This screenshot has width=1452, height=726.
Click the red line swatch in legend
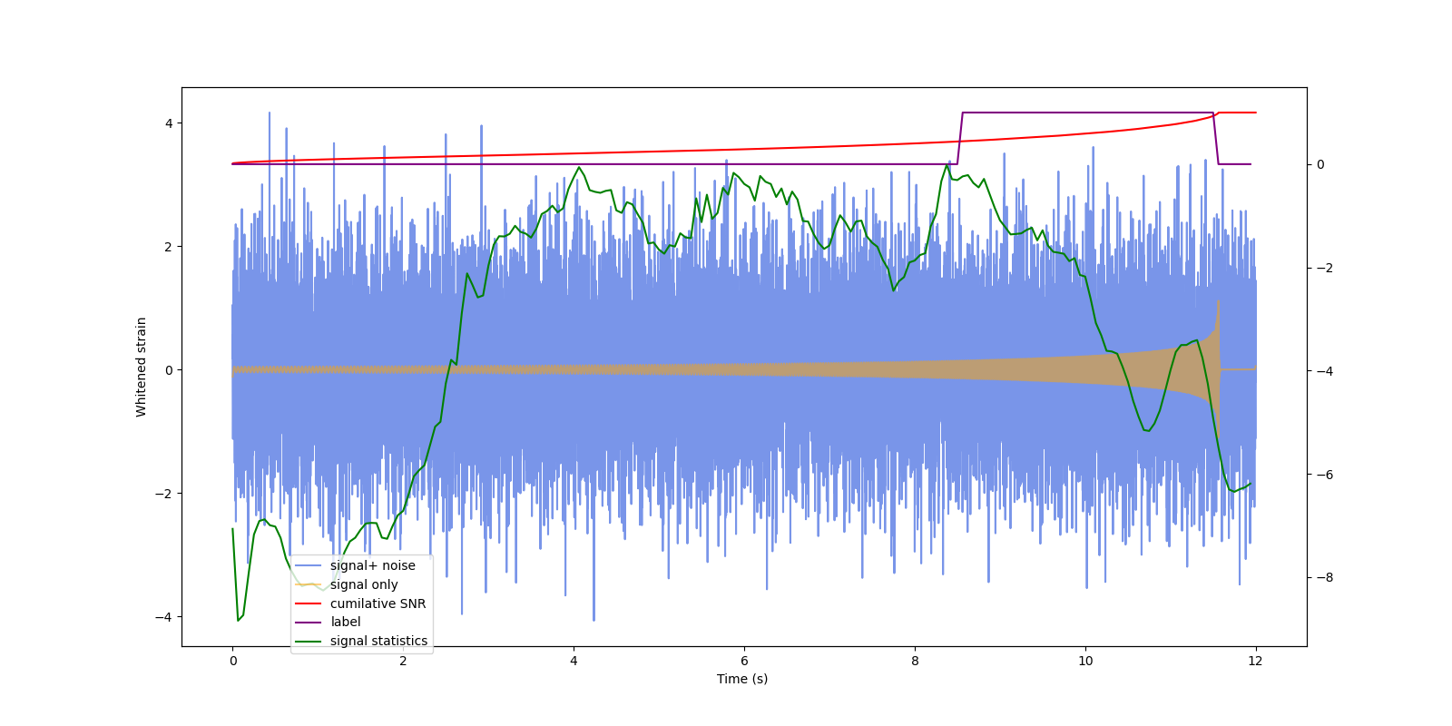coord(309,603)
